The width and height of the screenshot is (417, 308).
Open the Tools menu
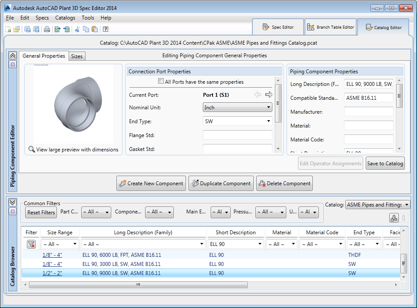88,18
